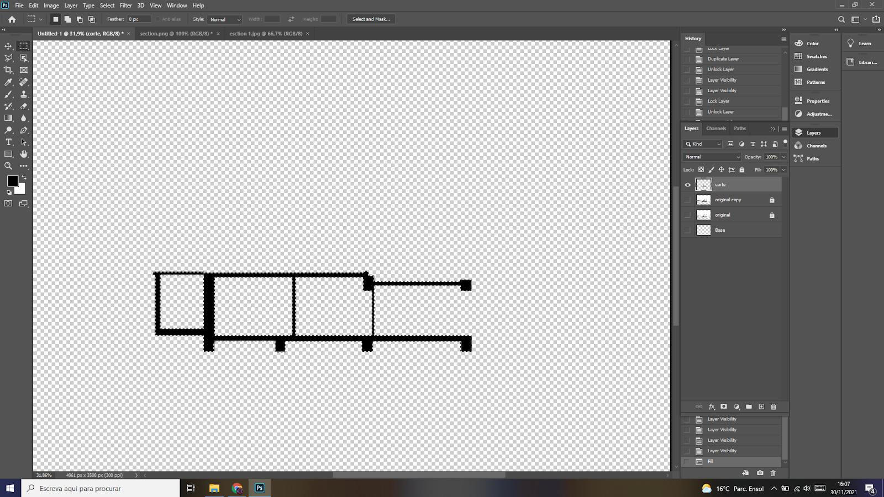Image resolution: width=884 pixels, height=497 pixels.
Task: Open the History panel menu
Action: 783,39
